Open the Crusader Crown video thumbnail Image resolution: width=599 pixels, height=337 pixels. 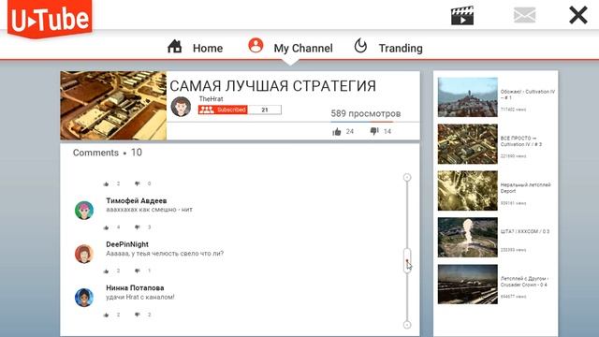468,285
